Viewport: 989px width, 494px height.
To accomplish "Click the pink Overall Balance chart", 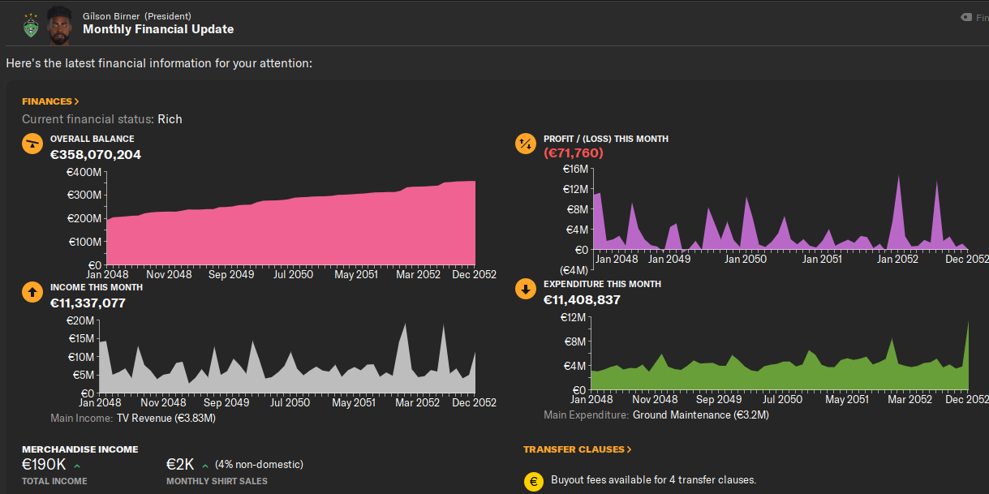I will [290, 223].
